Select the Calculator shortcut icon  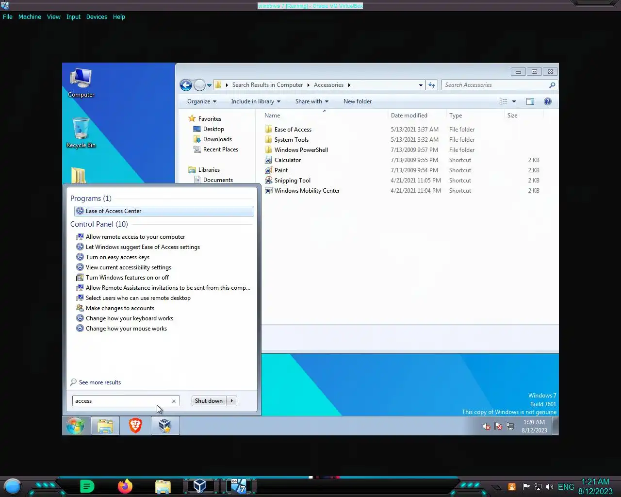click(268, 160)
